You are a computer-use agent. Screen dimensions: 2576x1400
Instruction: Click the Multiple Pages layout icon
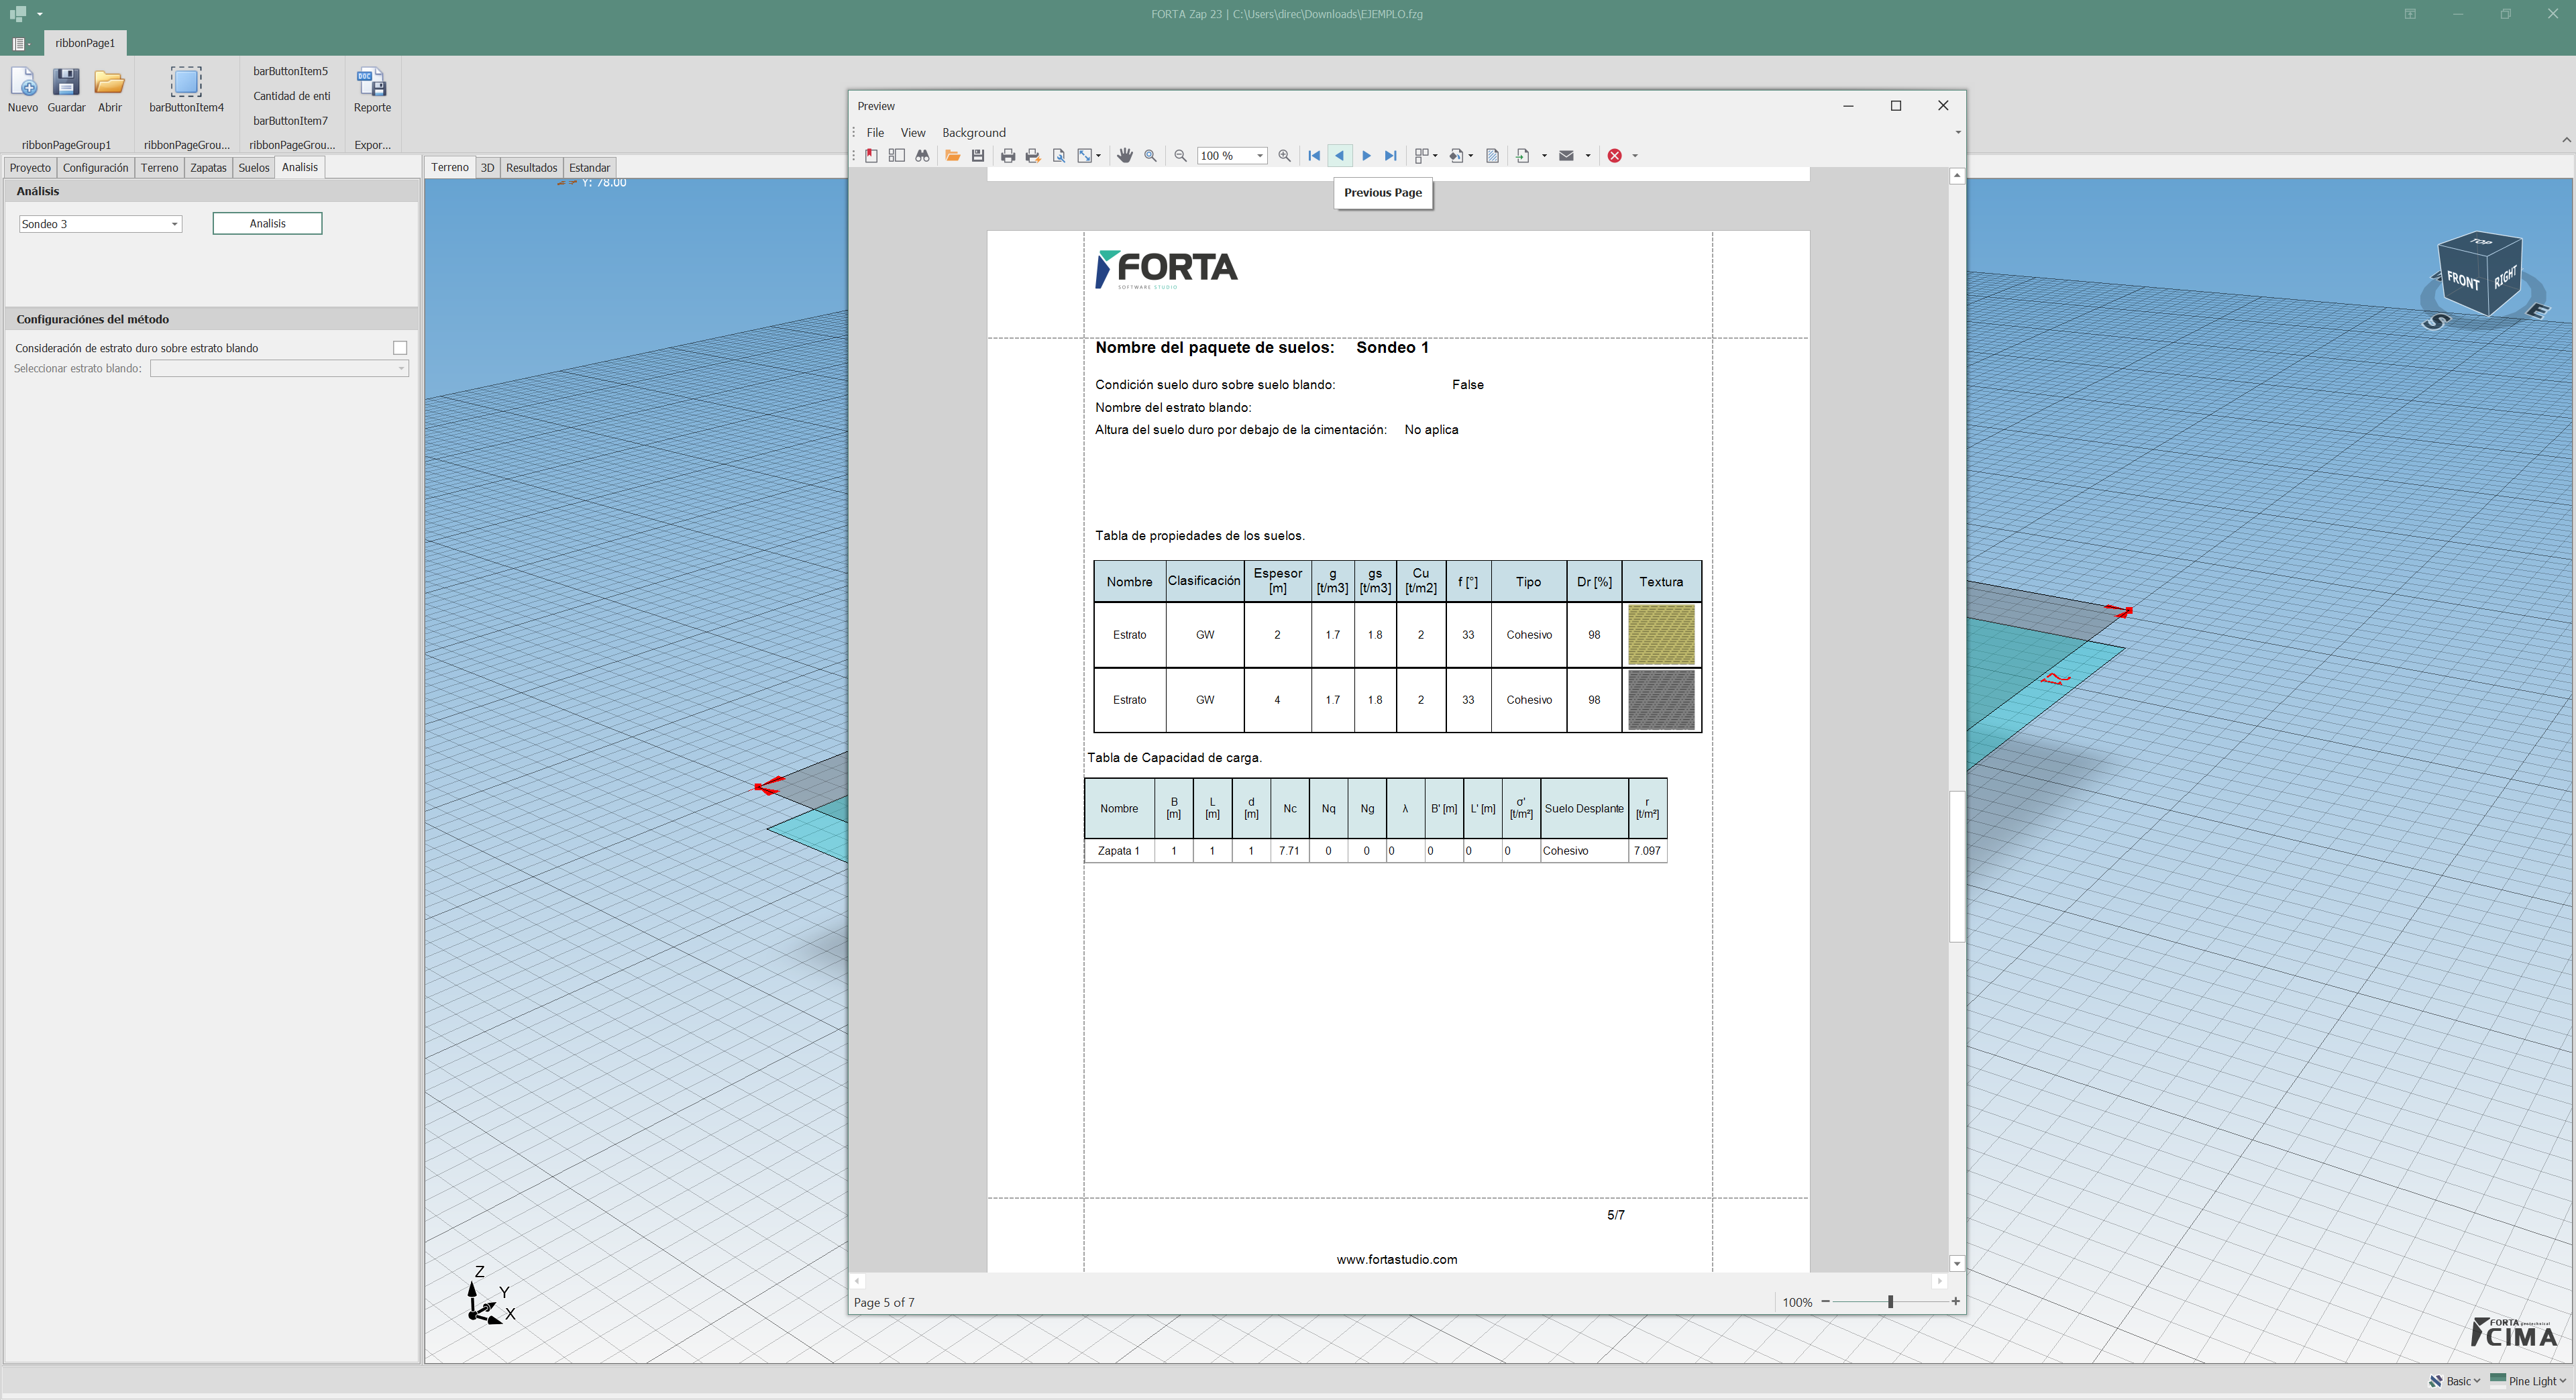pos(1421,156)
